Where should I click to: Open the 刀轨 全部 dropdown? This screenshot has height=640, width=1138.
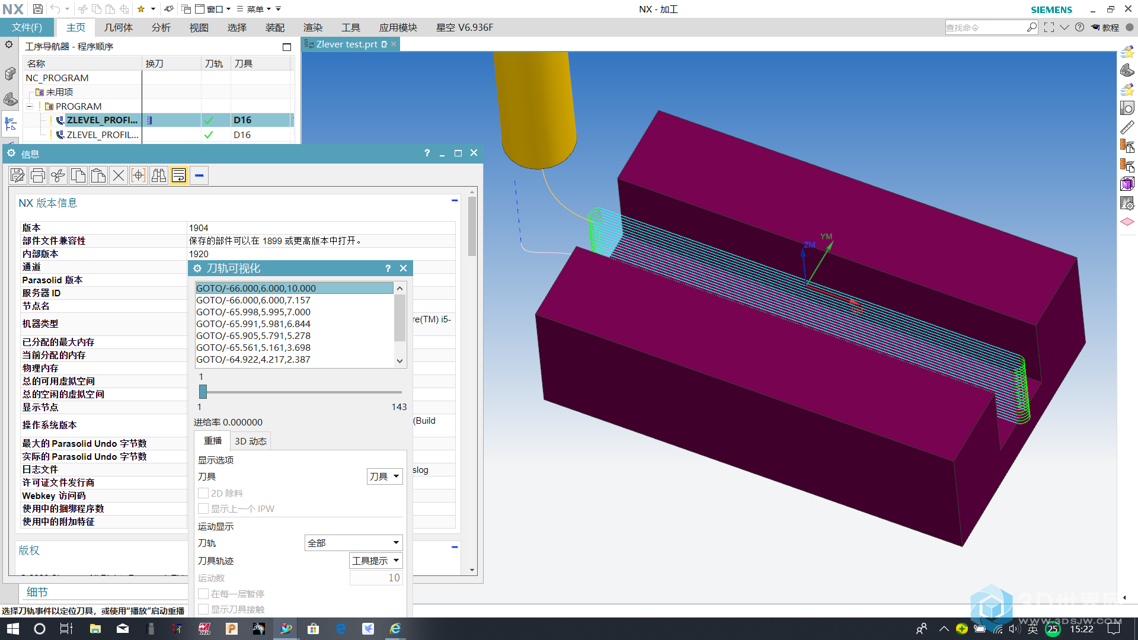point(354,543)
